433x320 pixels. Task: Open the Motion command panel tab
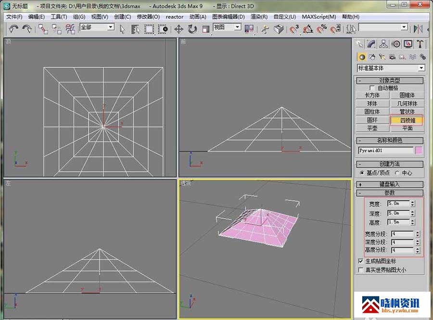tap(396, 44)
